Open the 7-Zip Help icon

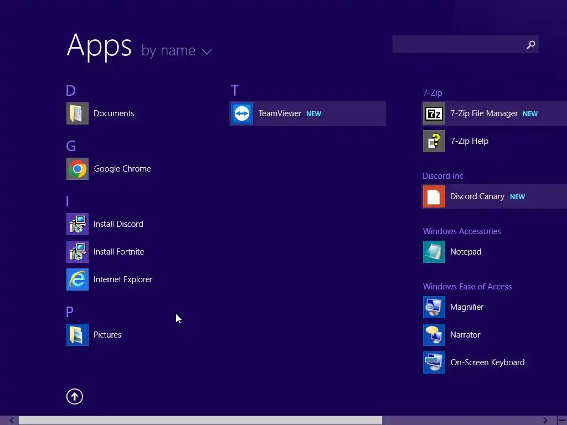(434, 141)
